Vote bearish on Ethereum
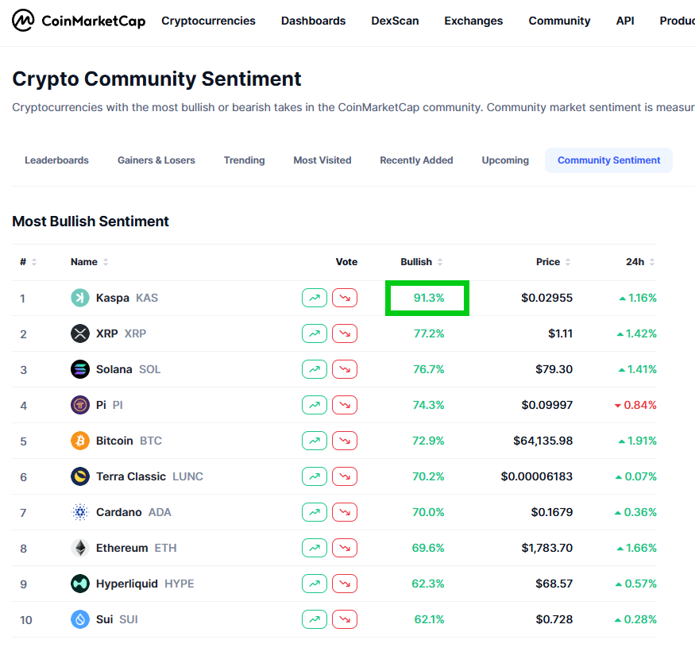The image size is (695, 659). click(345, 548)
